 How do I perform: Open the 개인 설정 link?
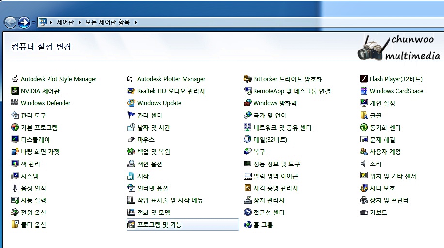pyautogui.click(x=382, y=103)
